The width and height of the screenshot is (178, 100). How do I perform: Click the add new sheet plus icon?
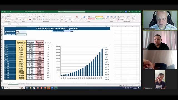tap(31, 84)
